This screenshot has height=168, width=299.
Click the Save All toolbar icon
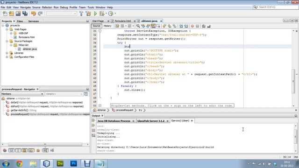click(25, 14)
